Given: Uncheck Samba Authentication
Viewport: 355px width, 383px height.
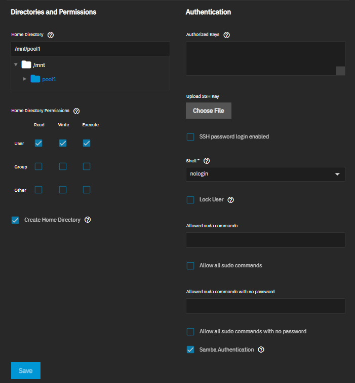Looking at the screenshot, I should pyautogui.click(x=190, y=350).
